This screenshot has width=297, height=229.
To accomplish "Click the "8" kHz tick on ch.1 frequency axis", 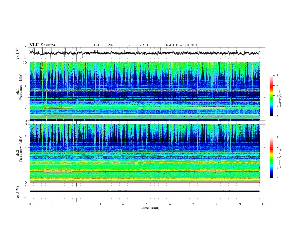I will point(27,74).
